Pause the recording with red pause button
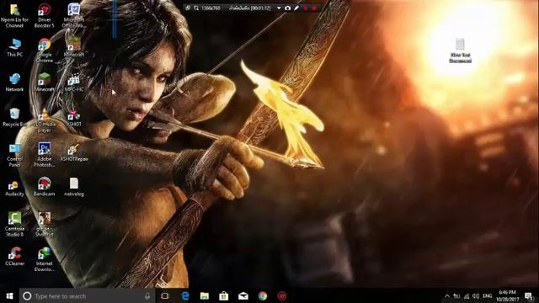539x303 pixels. [306, 8]
